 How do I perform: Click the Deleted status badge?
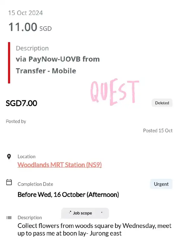coord(162,103)
